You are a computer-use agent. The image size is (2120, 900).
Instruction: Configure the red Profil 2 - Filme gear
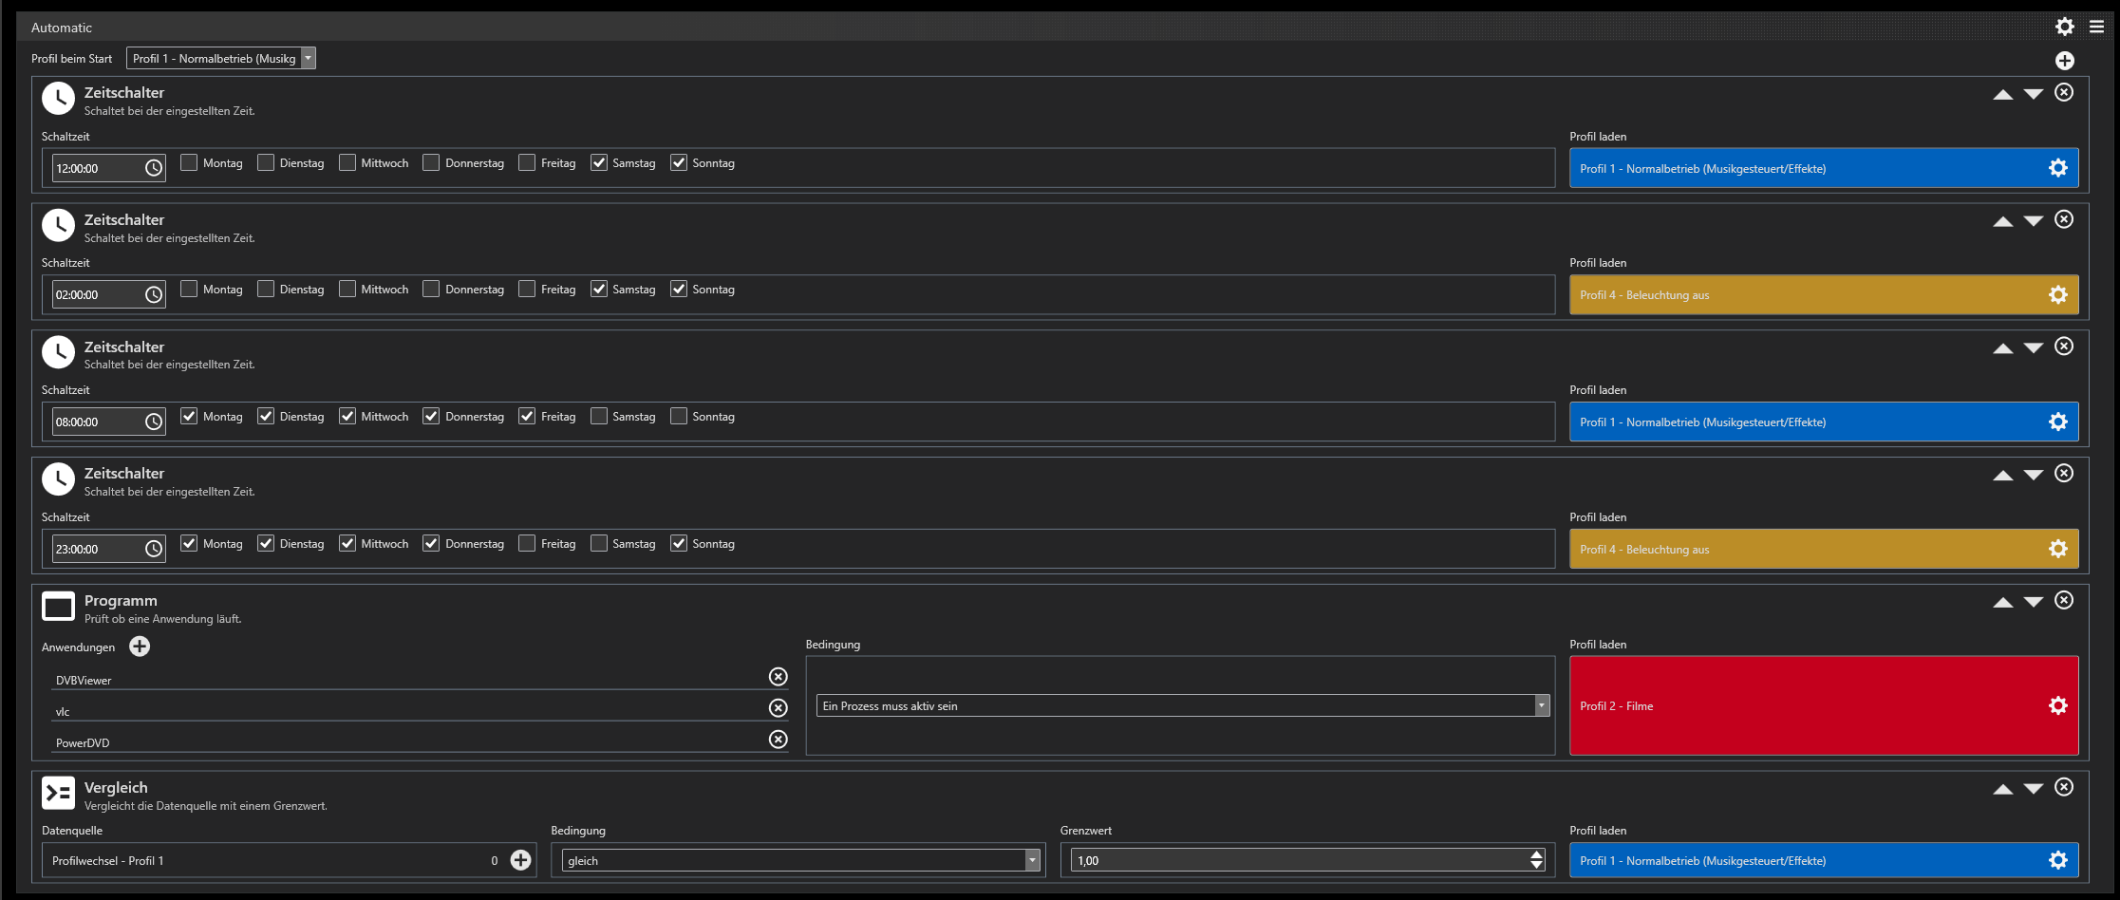pyautogui.click(x=2057, y=705)
